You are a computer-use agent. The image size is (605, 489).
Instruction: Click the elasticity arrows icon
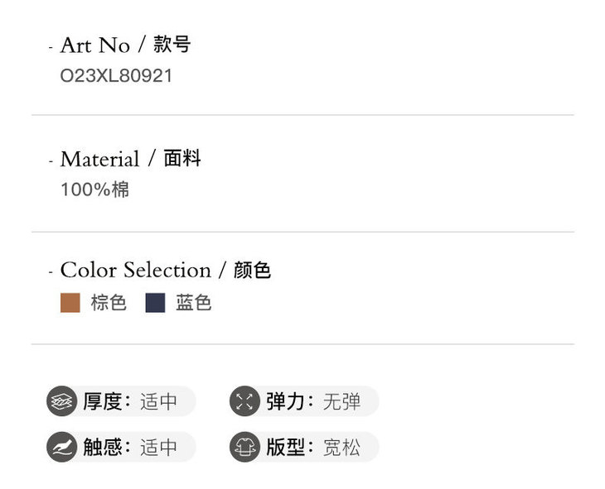tap(244, 402)
